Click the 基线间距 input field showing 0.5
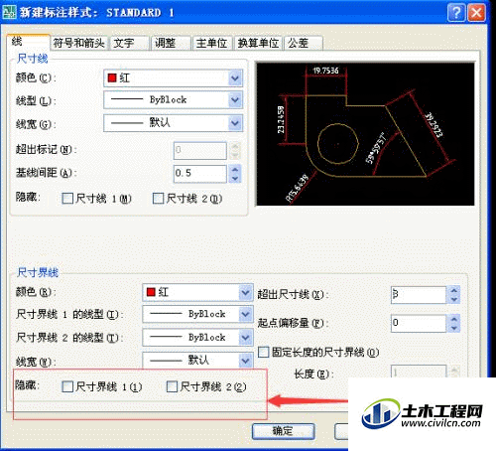The height and width of the screenshot is (451, 496). click(200, 174)
